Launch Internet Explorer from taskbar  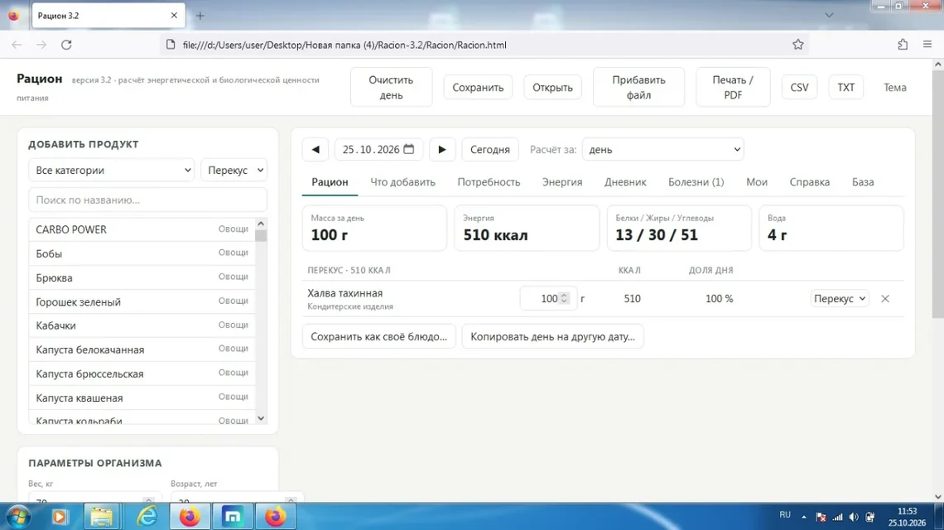tap(147, 517)
